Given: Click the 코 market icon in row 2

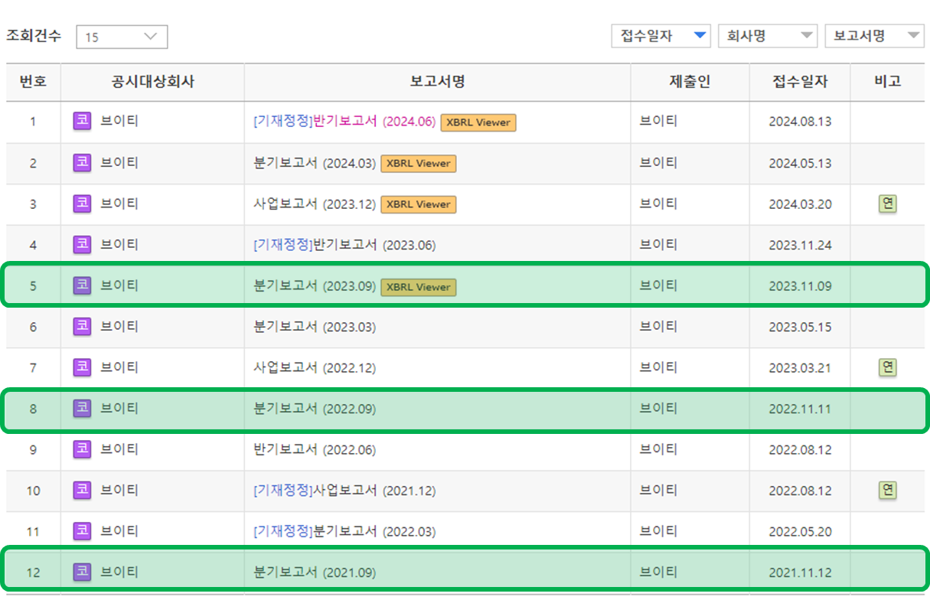Looking at the screenshot, I should pyautogui.click(x=82, y=162).
